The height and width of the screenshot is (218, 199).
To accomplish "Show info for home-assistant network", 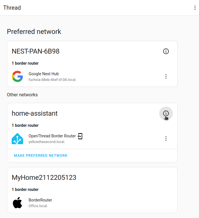I will click(166, 113).
